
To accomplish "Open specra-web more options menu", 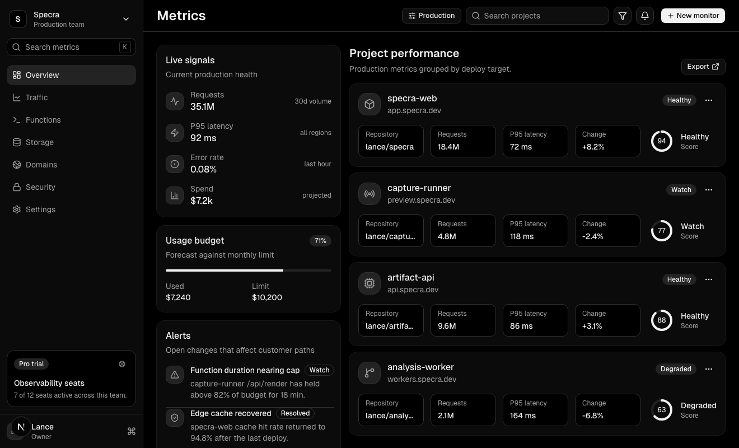I will tap(709, 100).
